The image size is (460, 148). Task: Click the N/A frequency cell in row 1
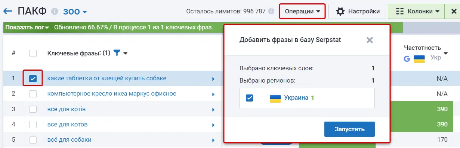(x=442, y=78)
